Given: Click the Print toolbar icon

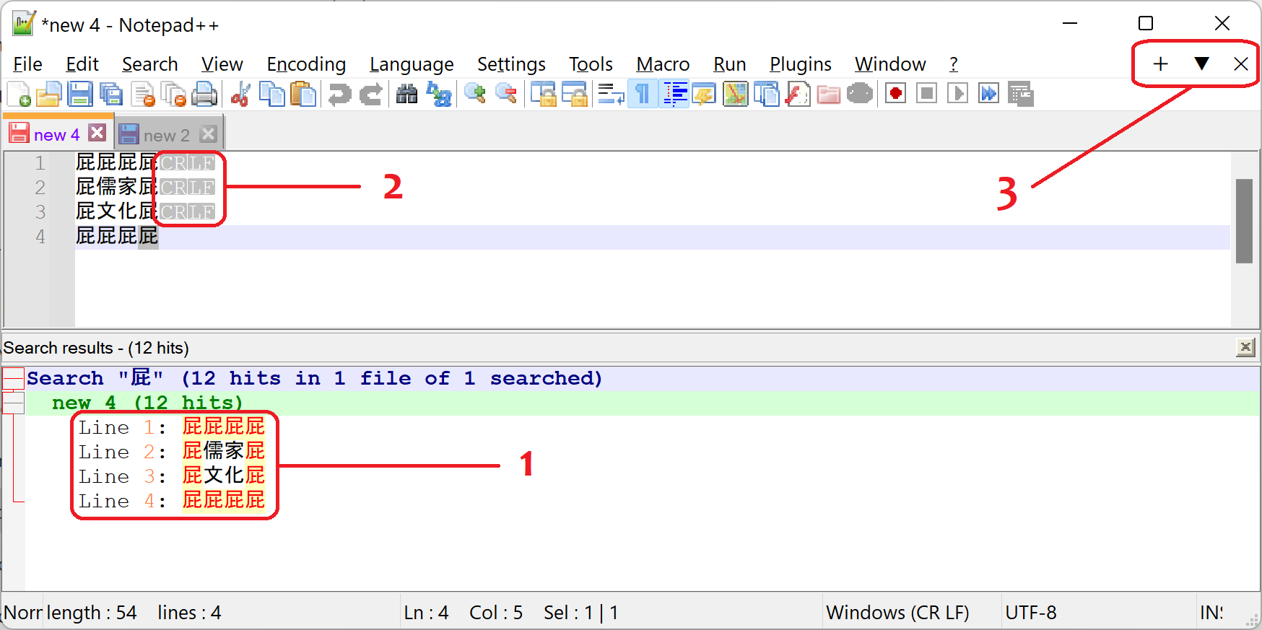Looking at the screenshot, I should click(x=205, y=95).
